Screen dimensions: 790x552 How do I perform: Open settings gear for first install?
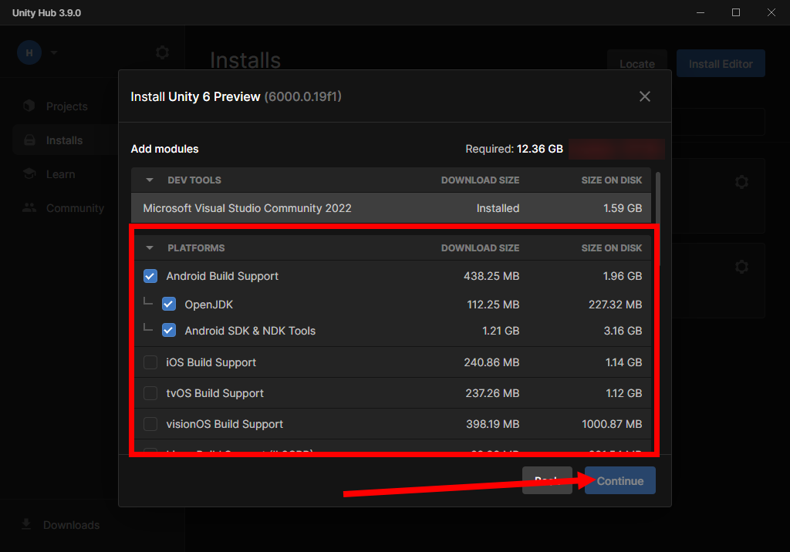pyautogui.click(x=741, y=182)
